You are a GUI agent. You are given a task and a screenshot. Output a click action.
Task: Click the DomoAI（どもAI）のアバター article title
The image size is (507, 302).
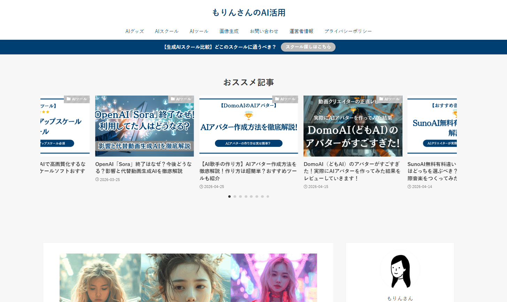click(x=352, y=171)
